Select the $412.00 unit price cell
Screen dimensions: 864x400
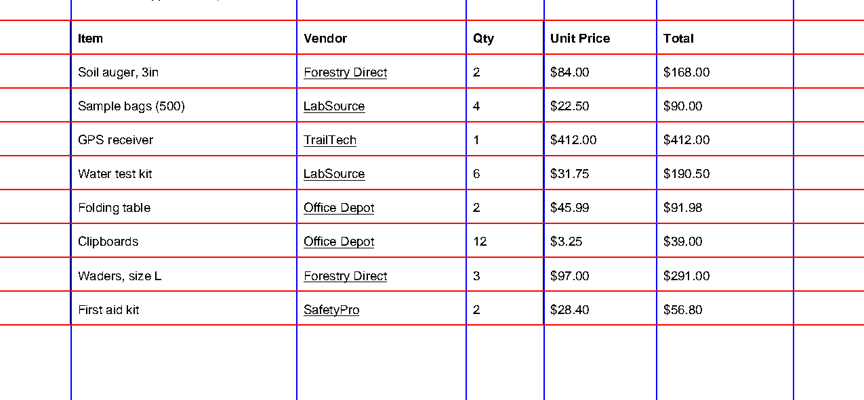pyautogui.click(x=600, y=139)
